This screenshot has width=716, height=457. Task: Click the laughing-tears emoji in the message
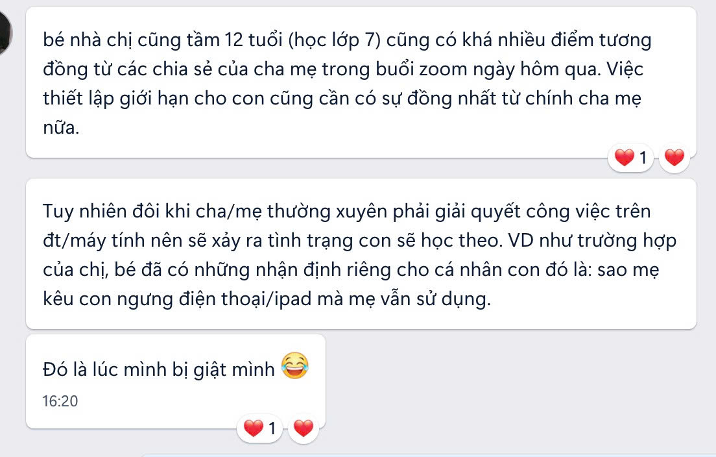tap(294, 365)
